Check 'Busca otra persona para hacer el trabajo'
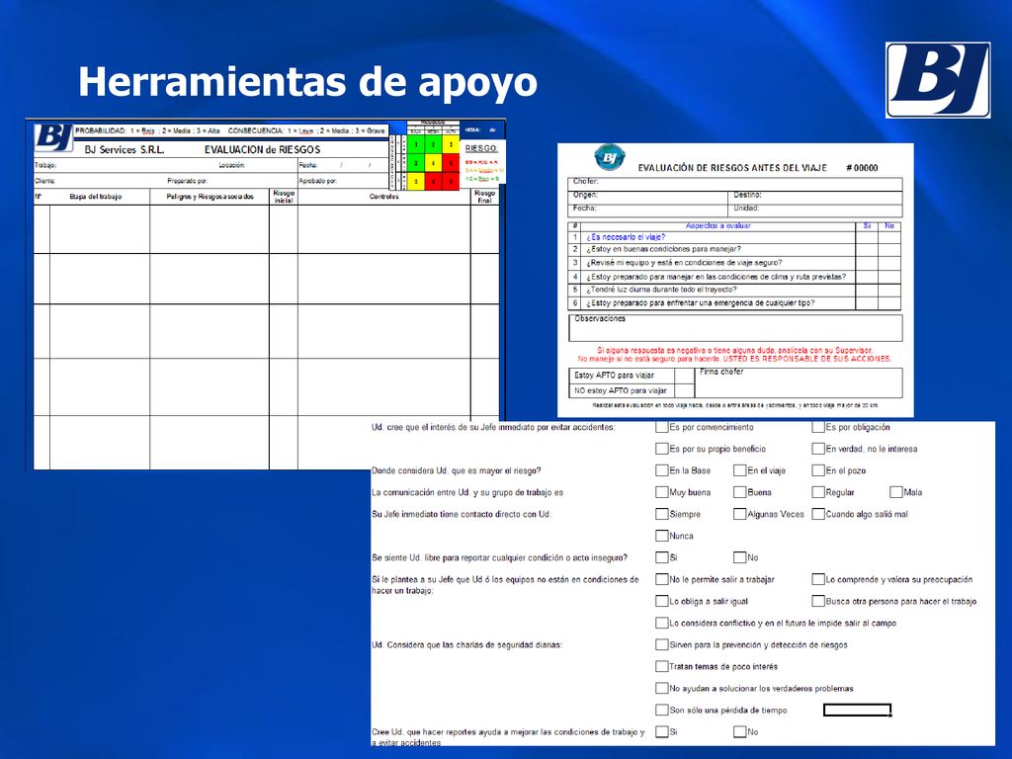 (x=818, y=601)
